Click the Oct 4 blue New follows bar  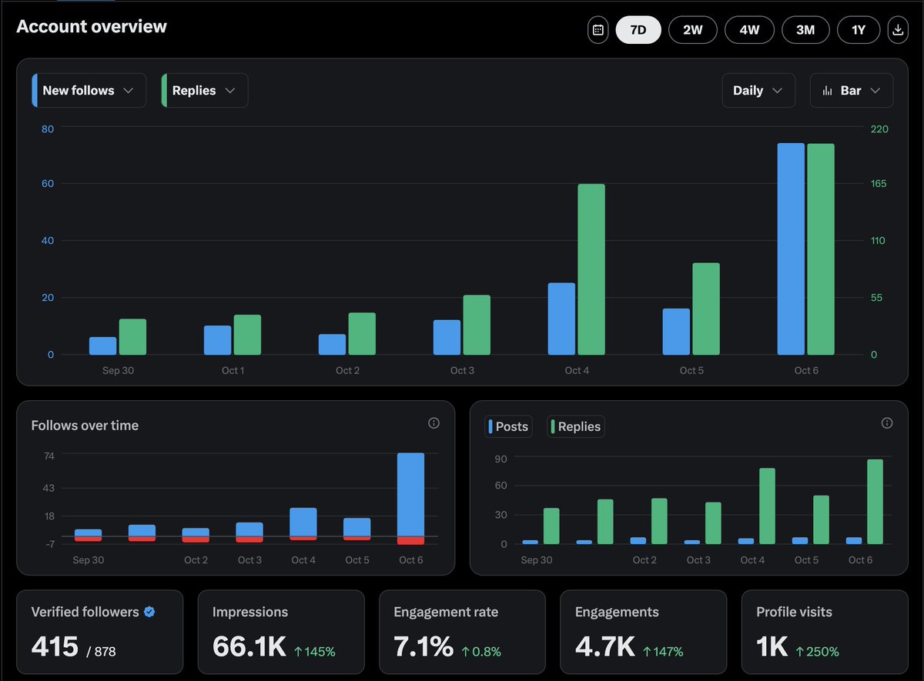(561, 319)
